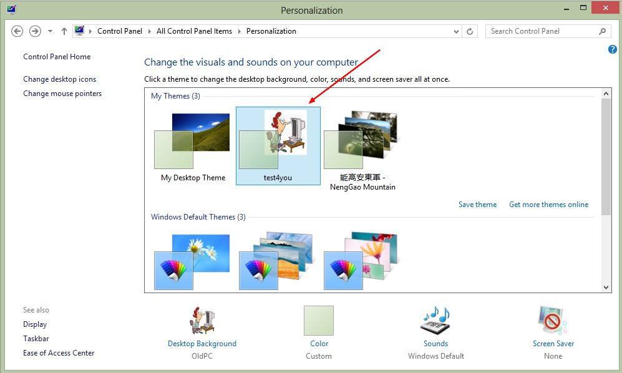Click the back navigation arrow

[x=17, y=31]
